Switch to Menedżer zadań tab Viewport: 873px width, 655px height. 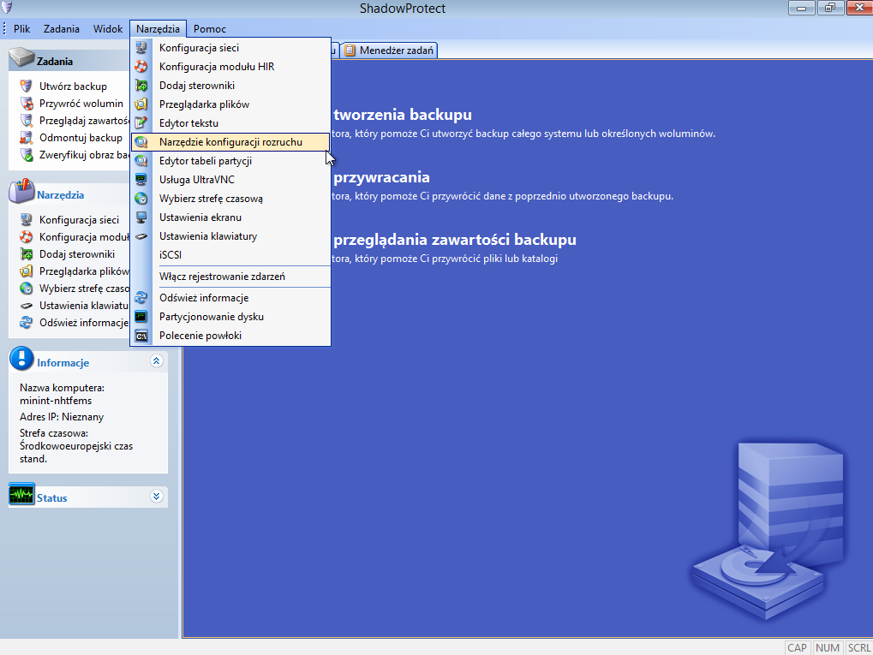coord(390,51)
